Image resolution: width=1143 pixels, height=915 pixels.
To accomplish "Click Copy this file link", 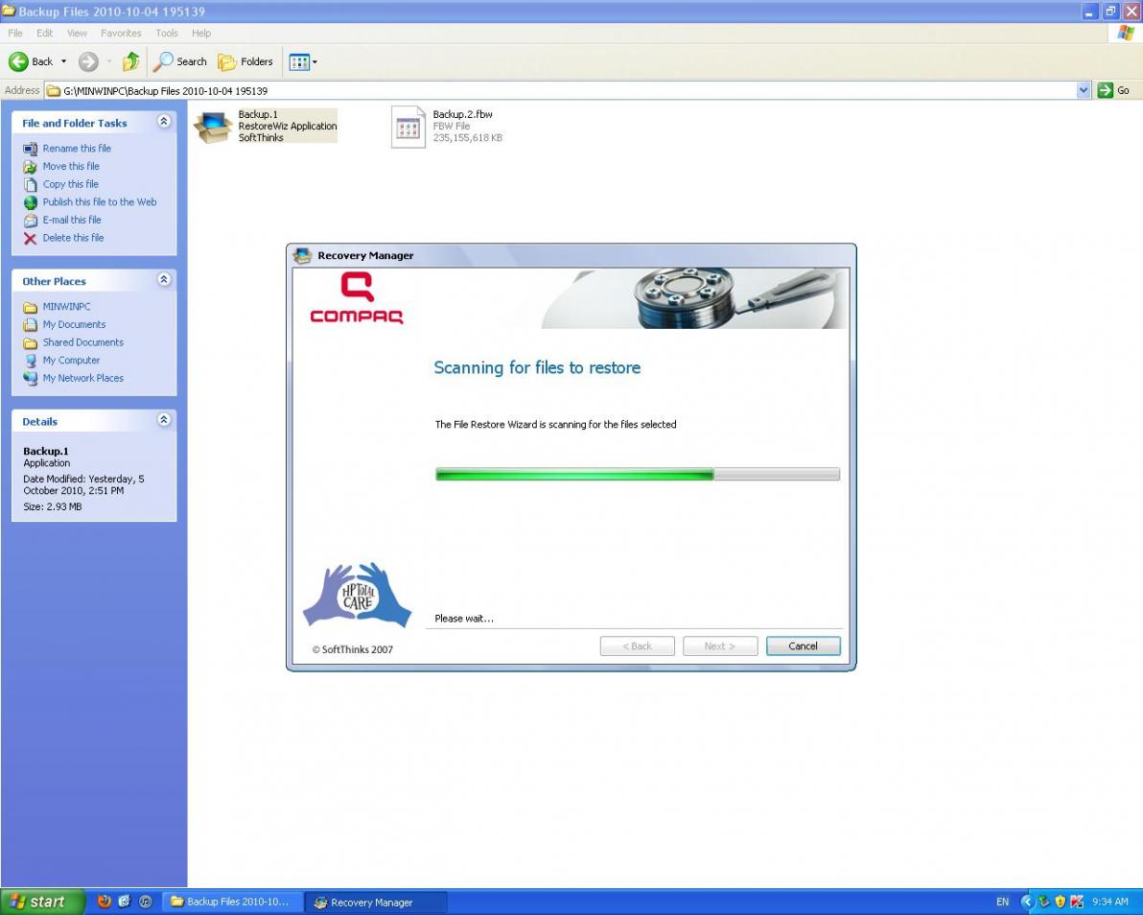I will click(71, 184).
